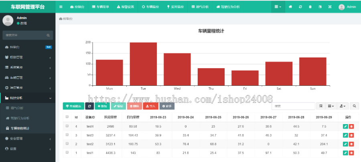361x162 pixels.
Task: Edit the test1 row with the green pencil
Action: pyautogui.click(x=345, y=153)
